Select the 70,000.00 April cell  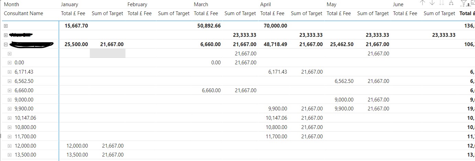275,26
